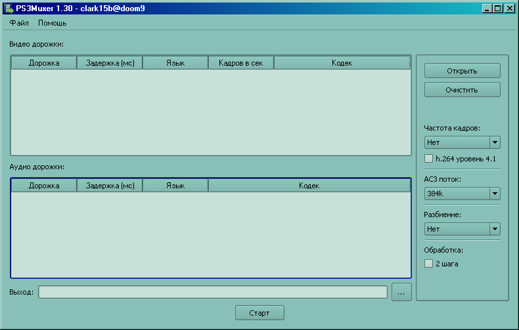Click the PS3Muxer app icon in title bar

(9, 9)
